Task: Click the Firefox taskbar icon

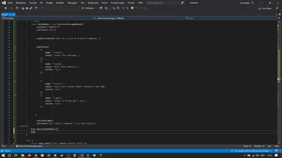Action: (x=29, y=155)
